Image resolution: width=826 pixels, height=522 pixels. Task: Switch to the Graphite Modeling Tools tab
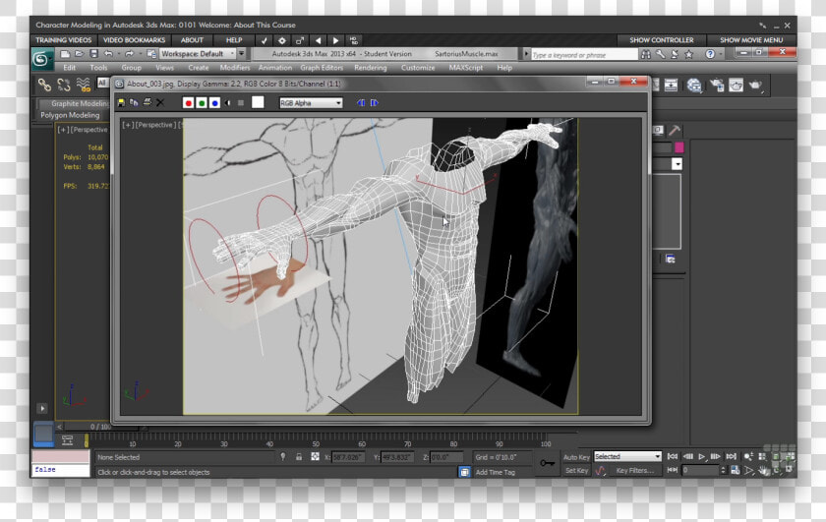(x=75, y=104)
